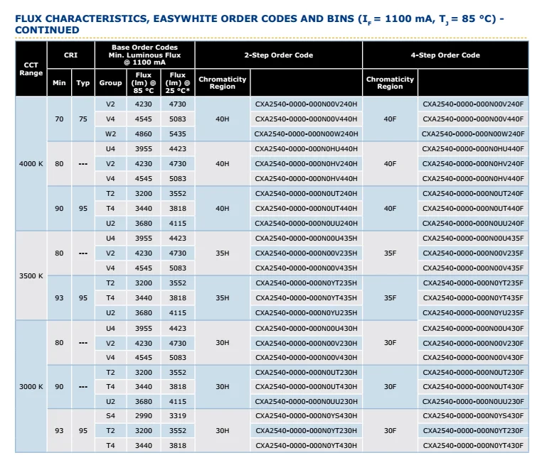Click 4-step code CXA2540-0000-000N00V440F

[x=473, y=119]
